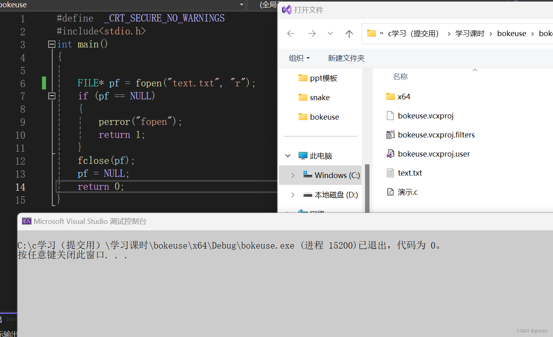Image resolution: width=553 pixels, height=337 pixels.
Task: Open bokeuse project scope dropdown in editor
Action: [x=241, y=5]
